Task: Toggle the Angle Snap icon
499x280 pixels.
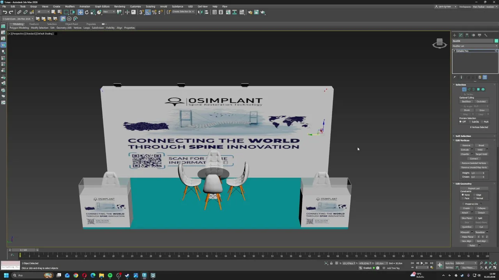Action: [x=148, y=12]
